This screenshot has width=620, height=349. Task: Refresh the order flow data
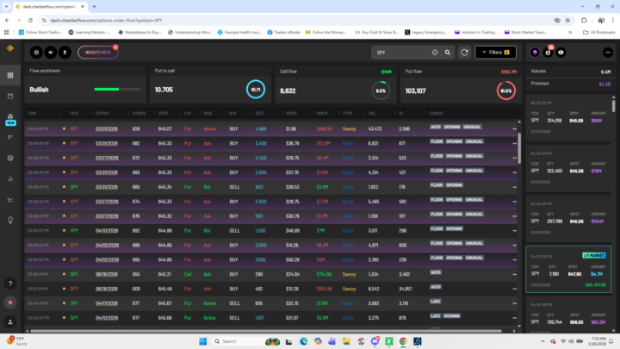coord(465,53)
